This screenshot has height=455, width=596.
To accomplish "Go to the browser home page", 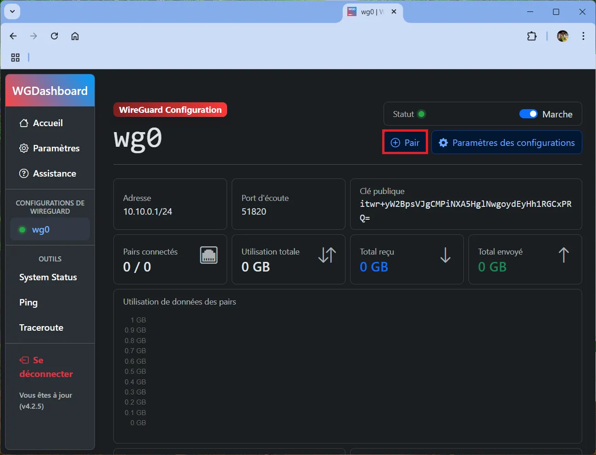I will click(x=75, y=36).
